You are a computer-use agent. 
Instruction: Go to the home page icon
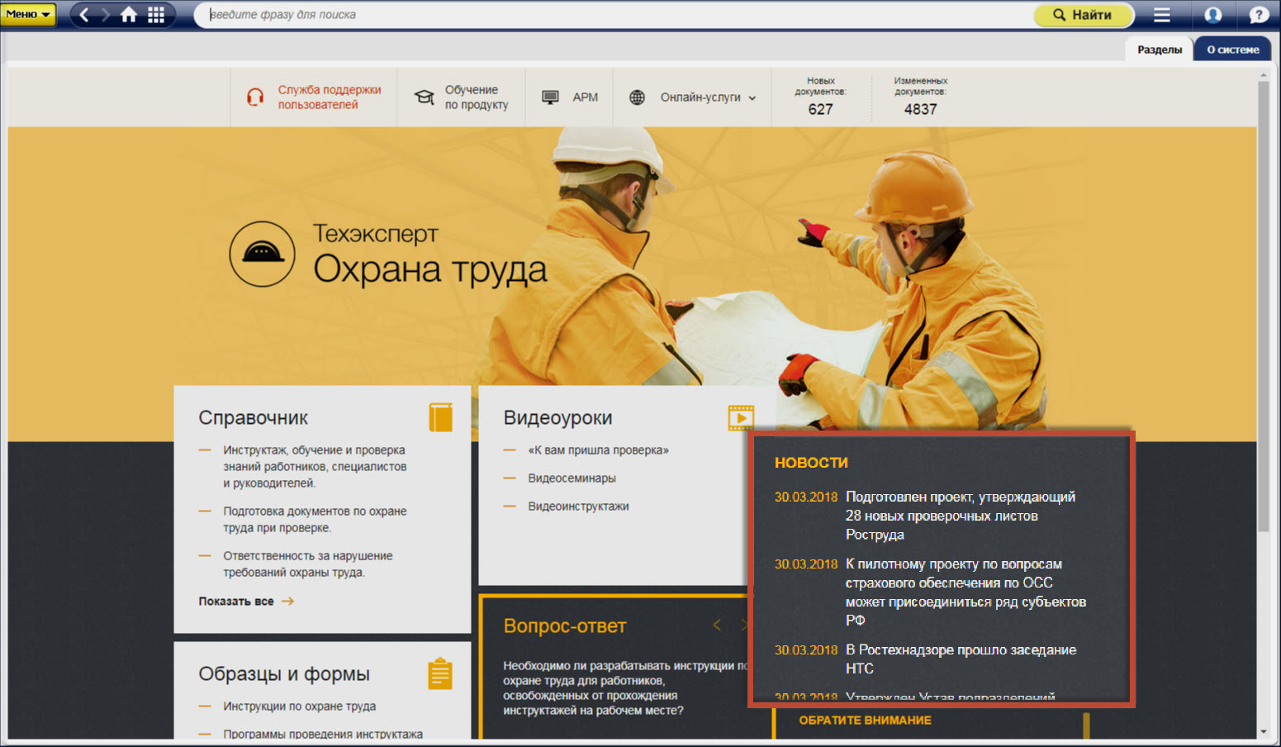[x=129, y=15]
